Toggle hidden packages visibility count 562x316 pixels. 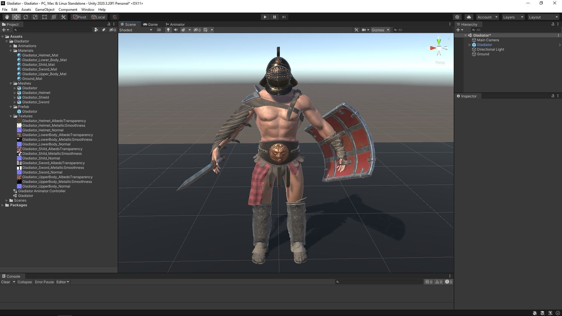(x=113, y=30)
